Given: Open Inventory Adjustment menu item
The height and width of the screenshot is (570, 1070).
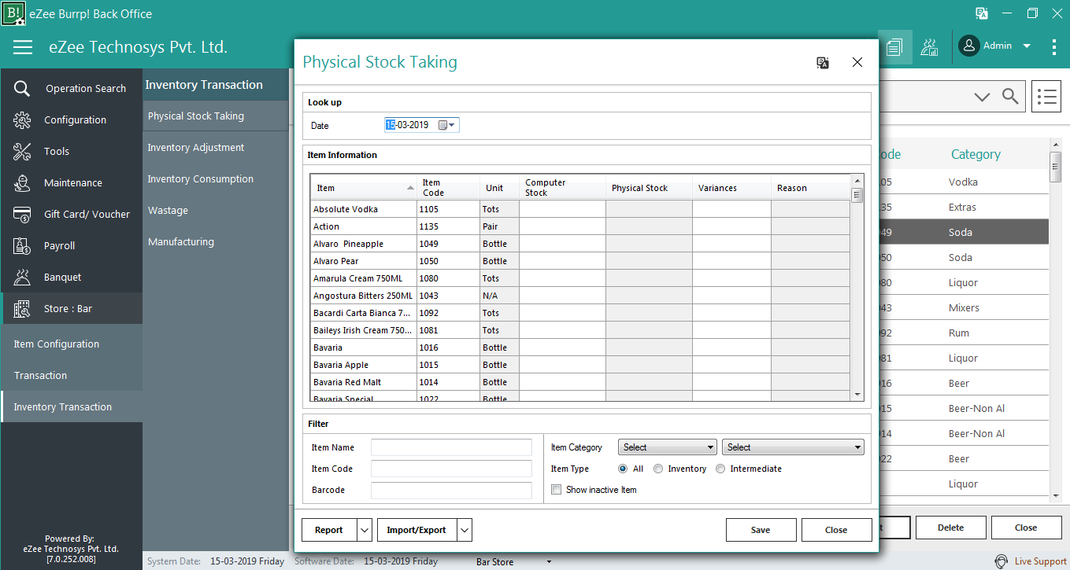Looking at the screenshot, I should [x=216, y=147].
